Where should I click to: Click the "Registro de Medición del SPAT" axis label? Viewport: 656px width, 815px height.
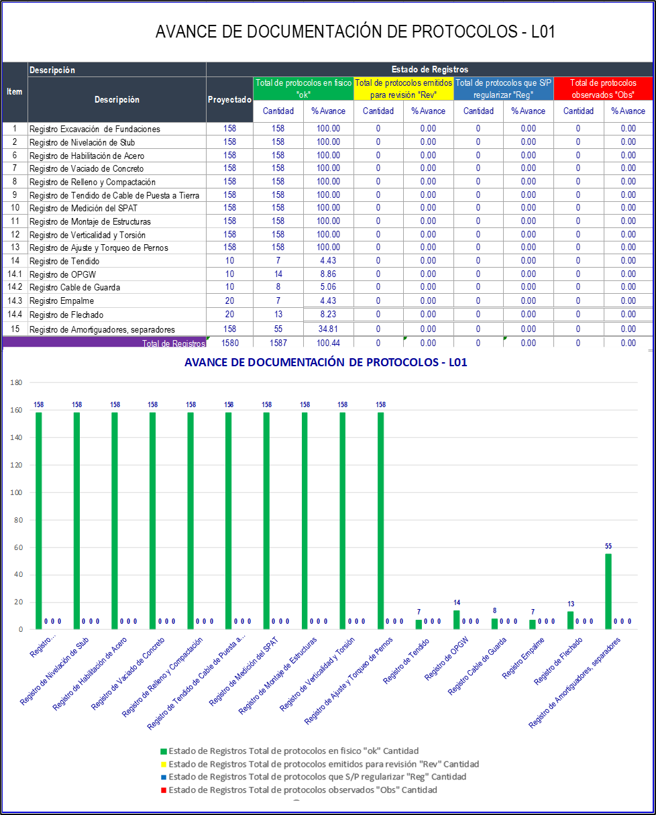[244, 671]
